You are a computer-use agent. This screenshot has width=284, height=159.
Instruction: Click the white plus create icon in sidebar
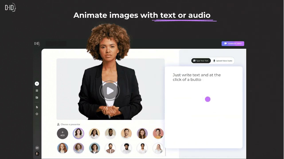click(x=37, y=84)
